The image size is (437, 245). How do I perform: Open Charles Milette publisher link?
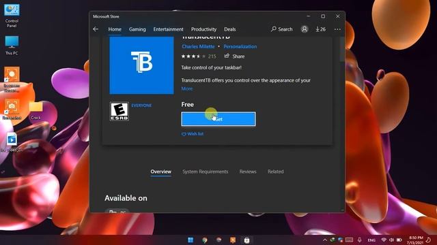[x=198, y=46]
